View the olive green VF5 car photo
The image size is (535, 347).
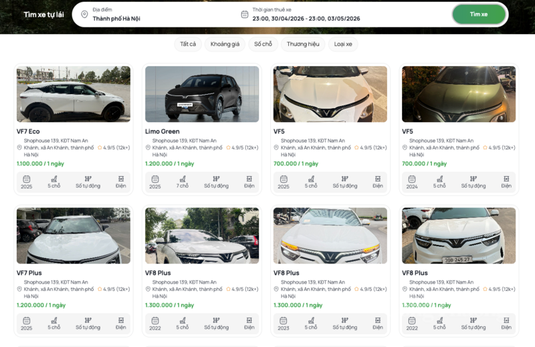click(459, 93)
